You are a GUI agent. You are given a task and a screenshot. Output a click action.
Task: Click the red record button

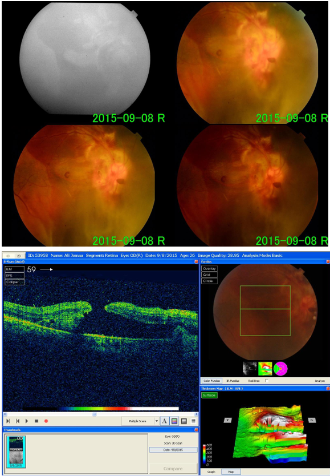point(46,421)
